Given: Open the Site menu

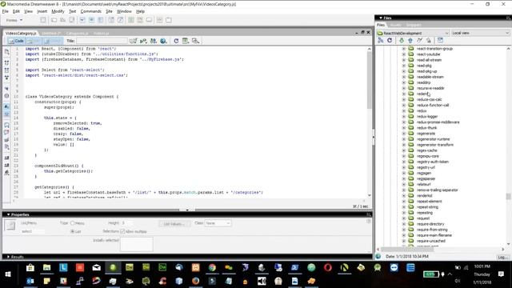Looking at the screenshot, I should (109, 11).
